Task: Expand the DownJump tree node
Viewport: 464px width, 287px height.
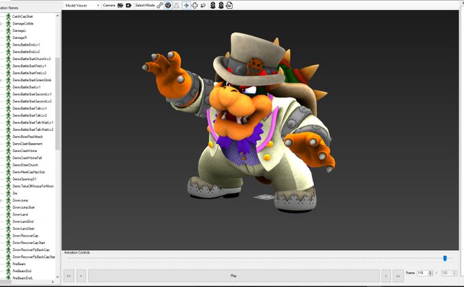Action: click(1, 200)
